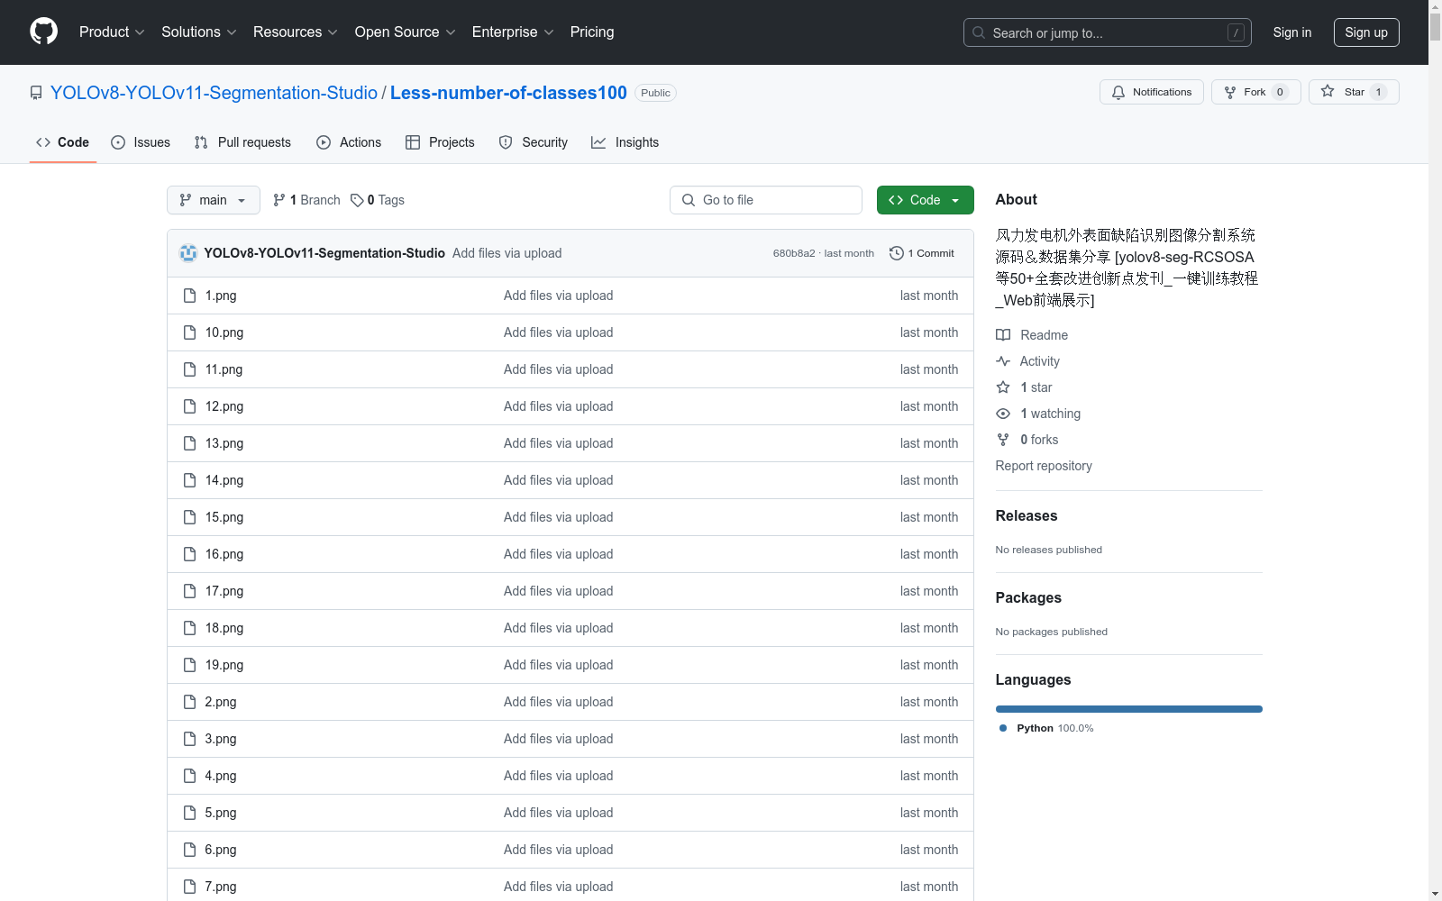Click the Sign up button

click(x=1365, y=32)
